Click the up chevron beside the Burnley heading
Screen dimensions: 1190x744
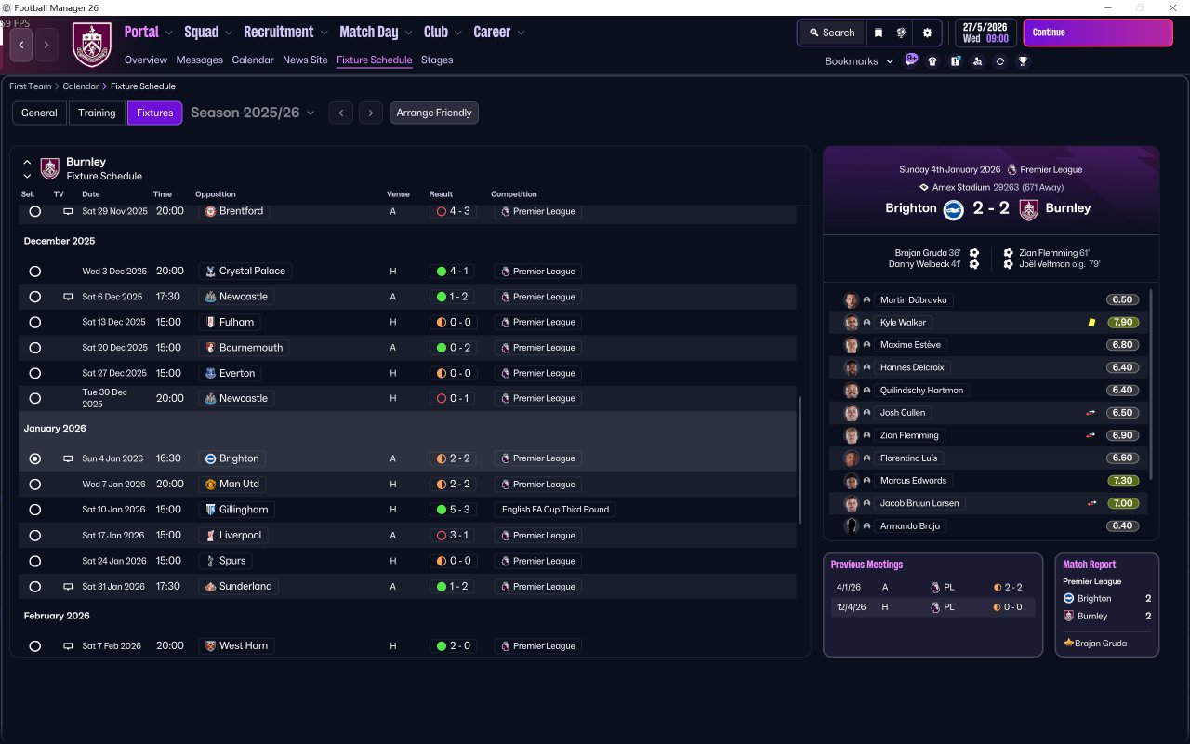pos(27,162)
